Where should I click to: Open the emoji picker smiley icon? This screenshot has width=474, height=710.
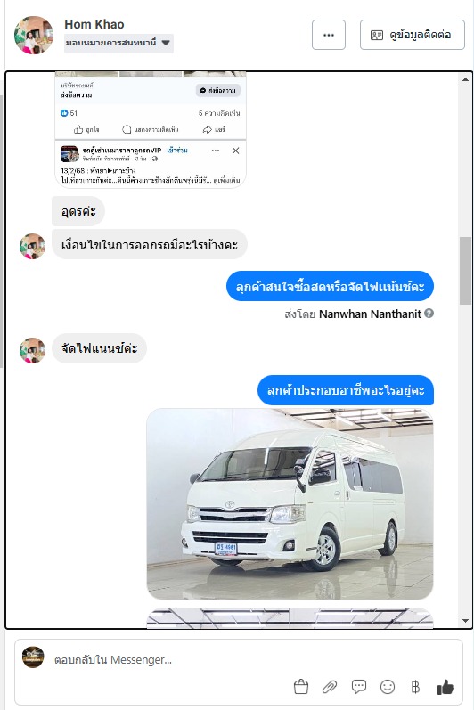click(x=387, y=687)
